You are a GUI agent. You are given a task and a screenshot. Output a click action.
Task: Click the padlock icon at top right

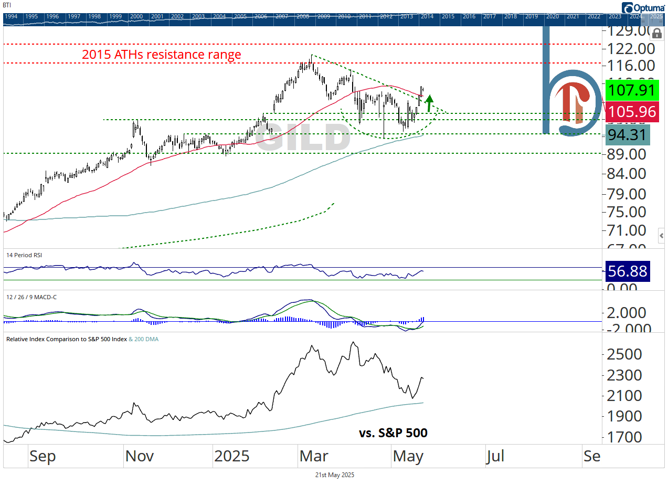pyautogui.click(x=657, y=33)
